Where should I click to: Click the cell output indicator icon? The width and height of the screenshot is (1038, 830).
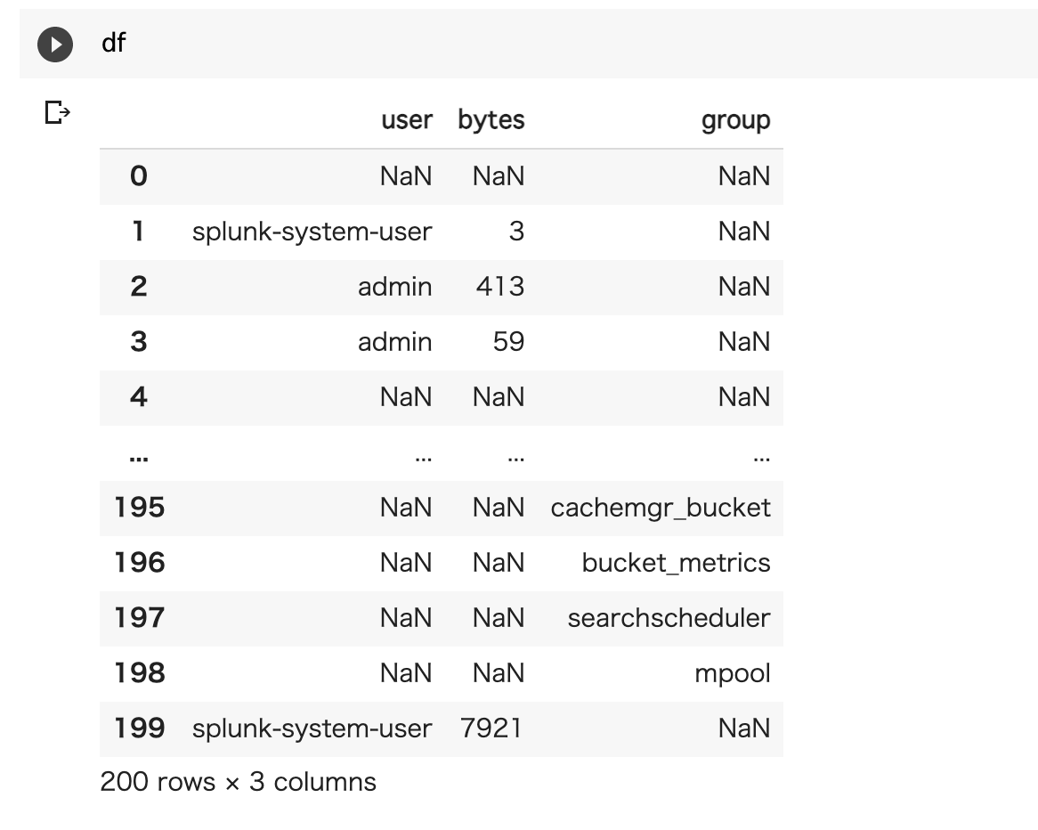pyautogui.click(x=56, y=113)
